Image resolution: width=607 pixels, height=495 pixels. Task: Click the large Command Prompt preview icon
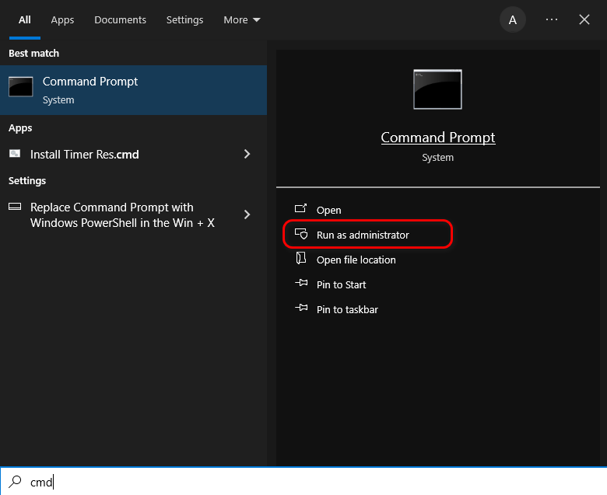pos(437,89)
